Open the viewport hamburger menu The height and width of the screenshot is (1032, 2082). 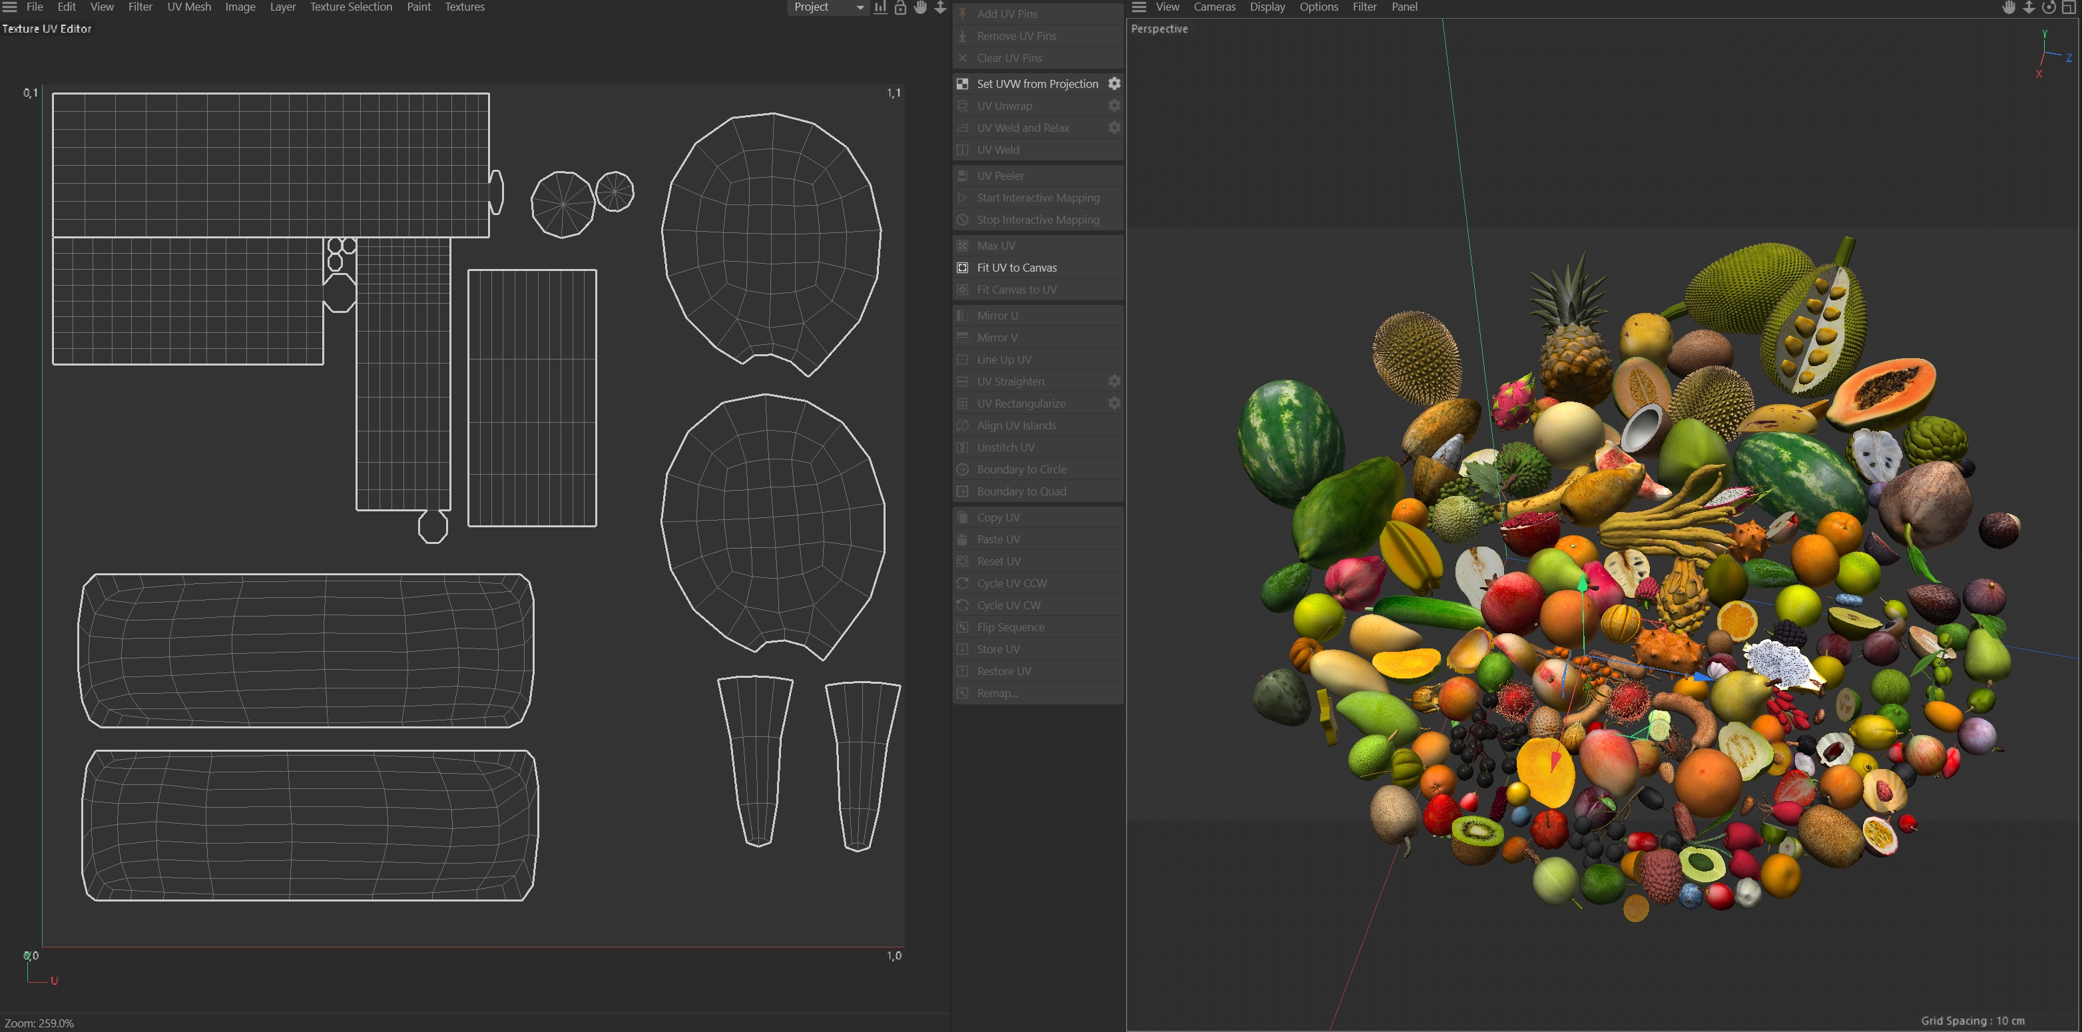pos(1139,7)
